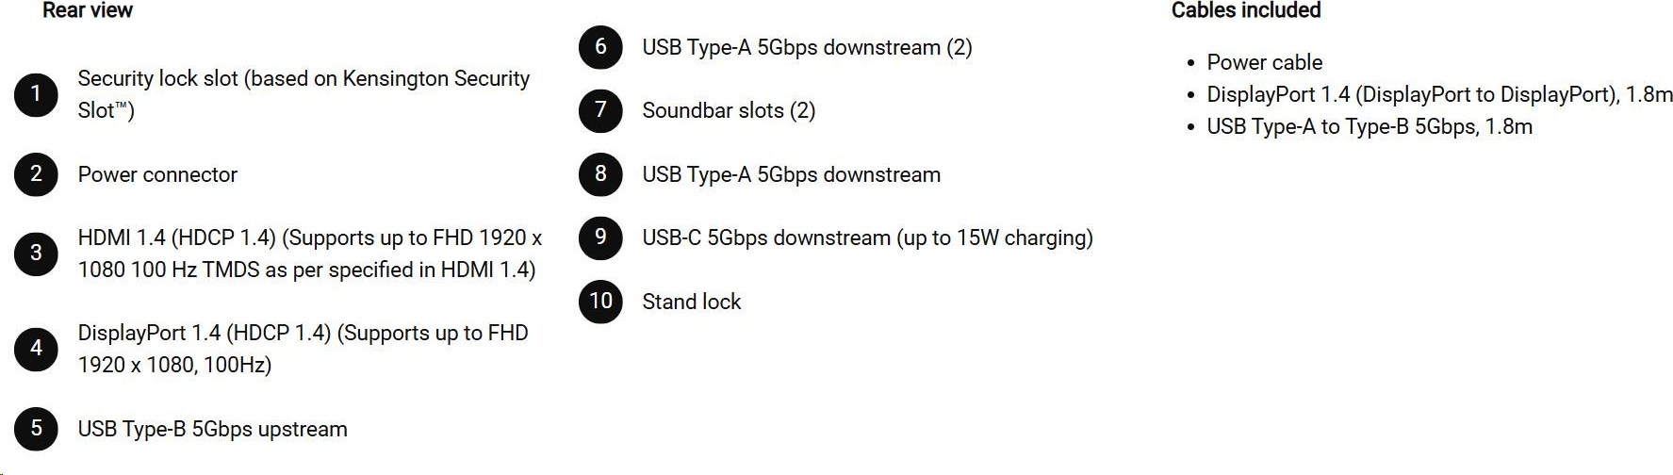
Task: Click the Soundbar slots (2) label
Action: (729, 110)
